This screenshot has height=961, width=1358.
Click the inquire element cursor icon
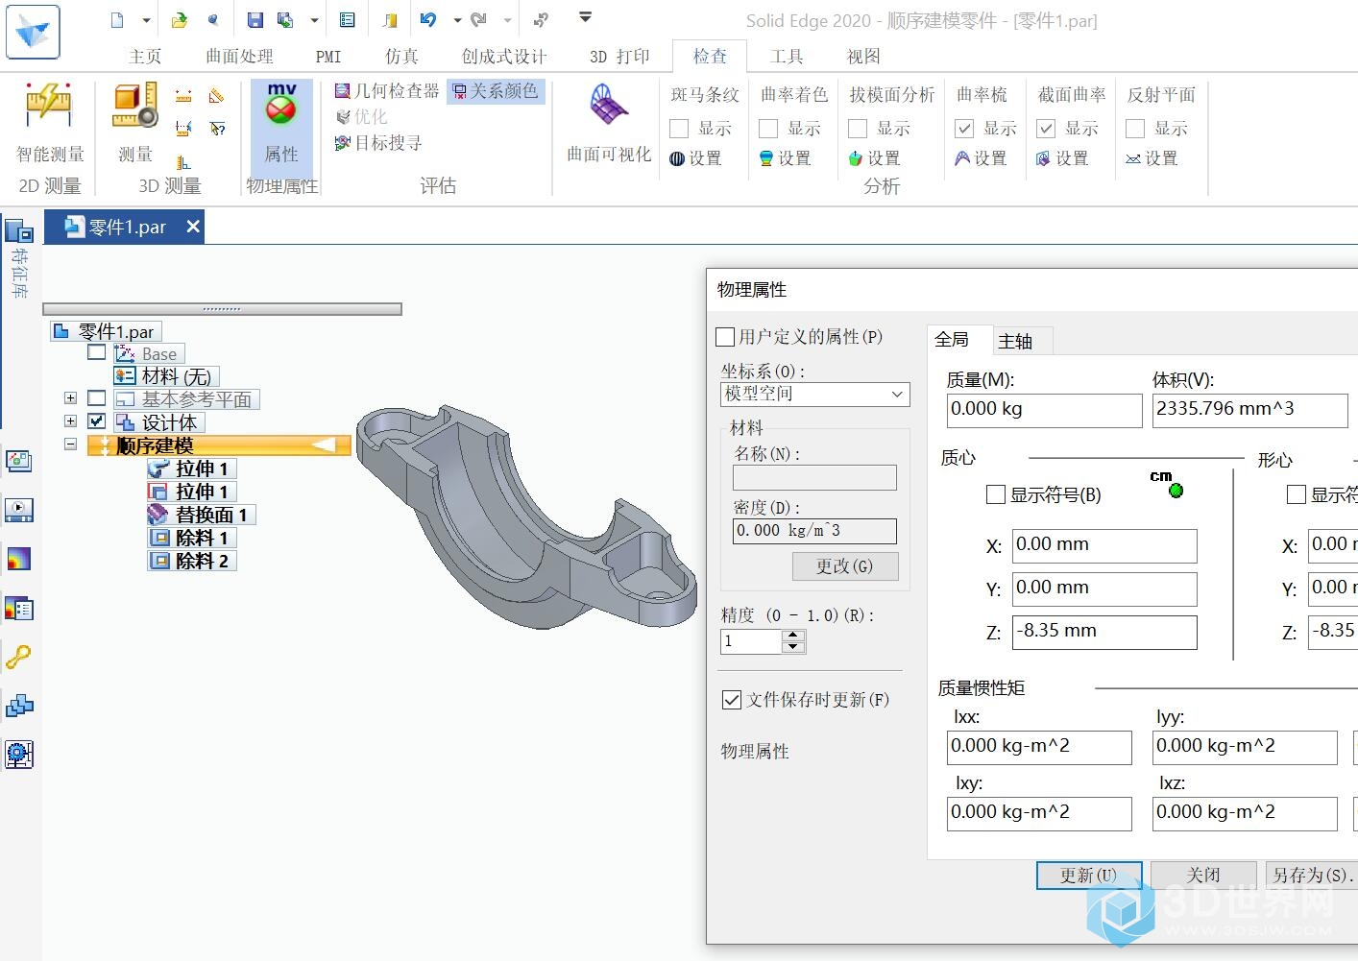pos(217,129)
